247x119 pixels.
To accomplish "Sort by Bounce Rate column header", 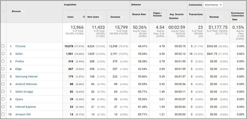I will pyautogui.click(x=139, y=14).
